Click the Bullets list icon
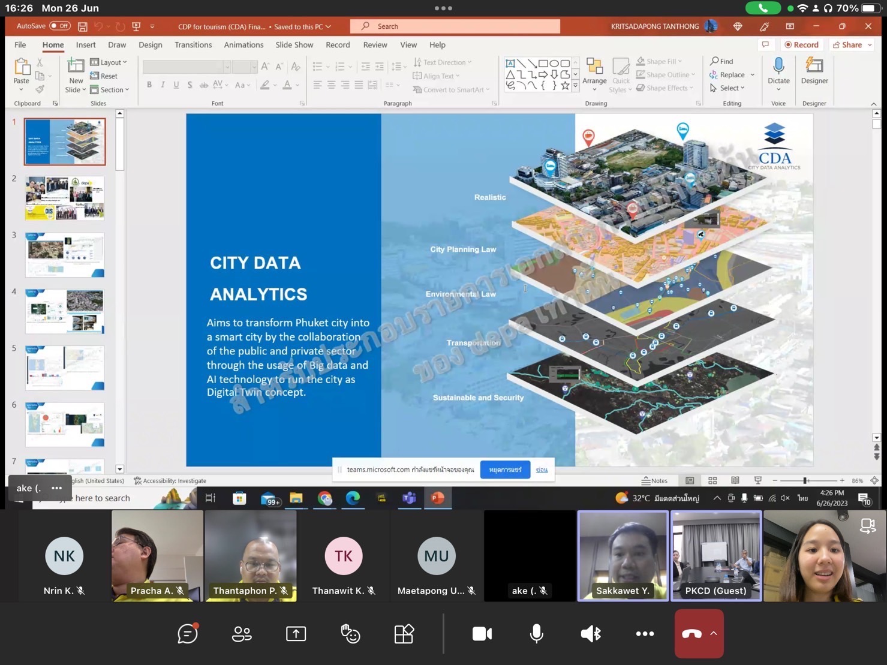 pyautogui.click(x=318, y=67)
